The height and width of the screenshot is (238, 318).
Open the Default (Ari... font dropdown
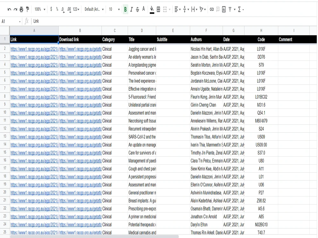click(x=94, y=9)
